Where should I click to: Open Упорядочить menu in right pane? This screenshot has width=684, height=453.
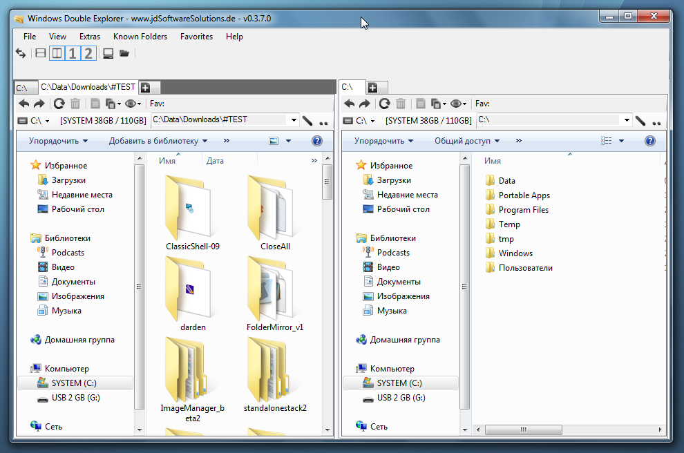383,141
